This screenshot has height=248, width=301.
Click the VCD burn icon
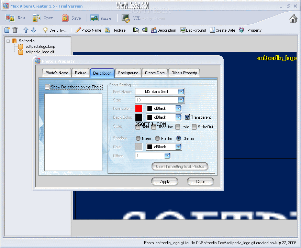click(x=126, y=19)
